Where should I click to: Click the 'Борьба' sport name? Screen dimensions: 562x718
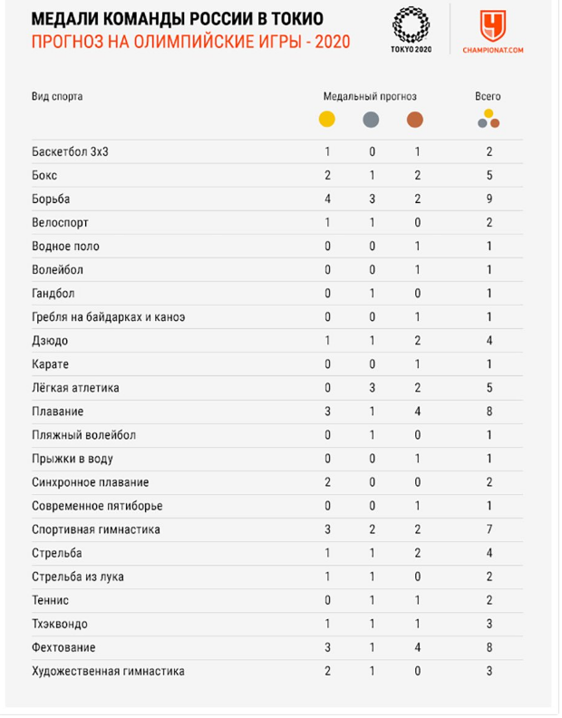51,199
